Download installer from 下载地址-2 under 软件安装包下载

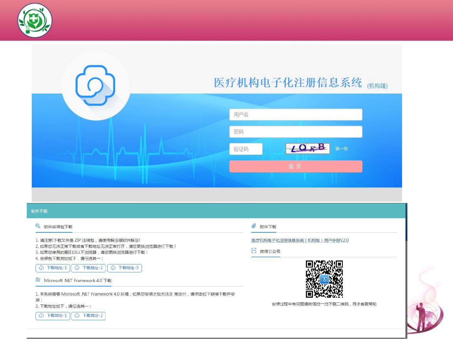88,268
